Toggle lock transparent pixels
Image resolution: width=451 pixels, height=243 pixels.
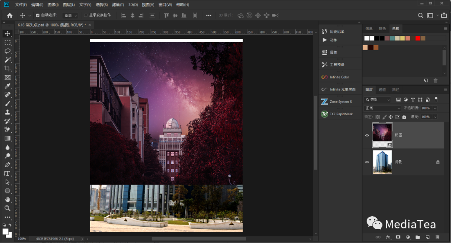point(378,117)
